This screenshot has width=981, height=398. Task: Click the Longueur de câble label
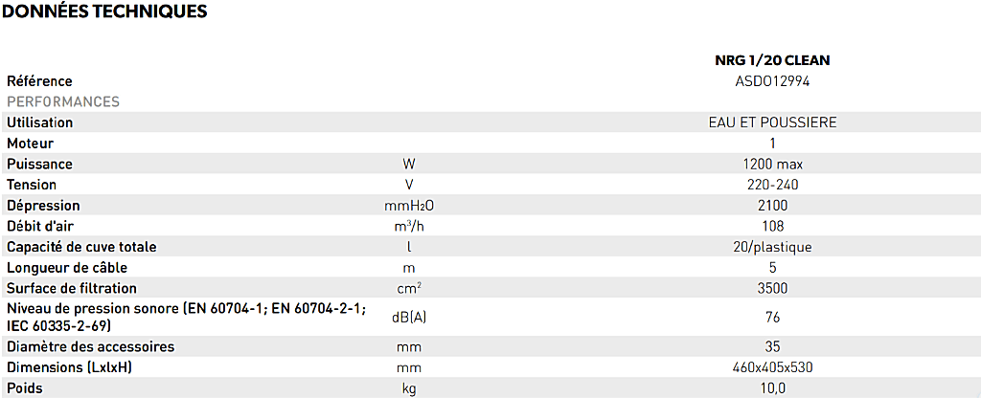pyautogui.click(x=67, y=268)
